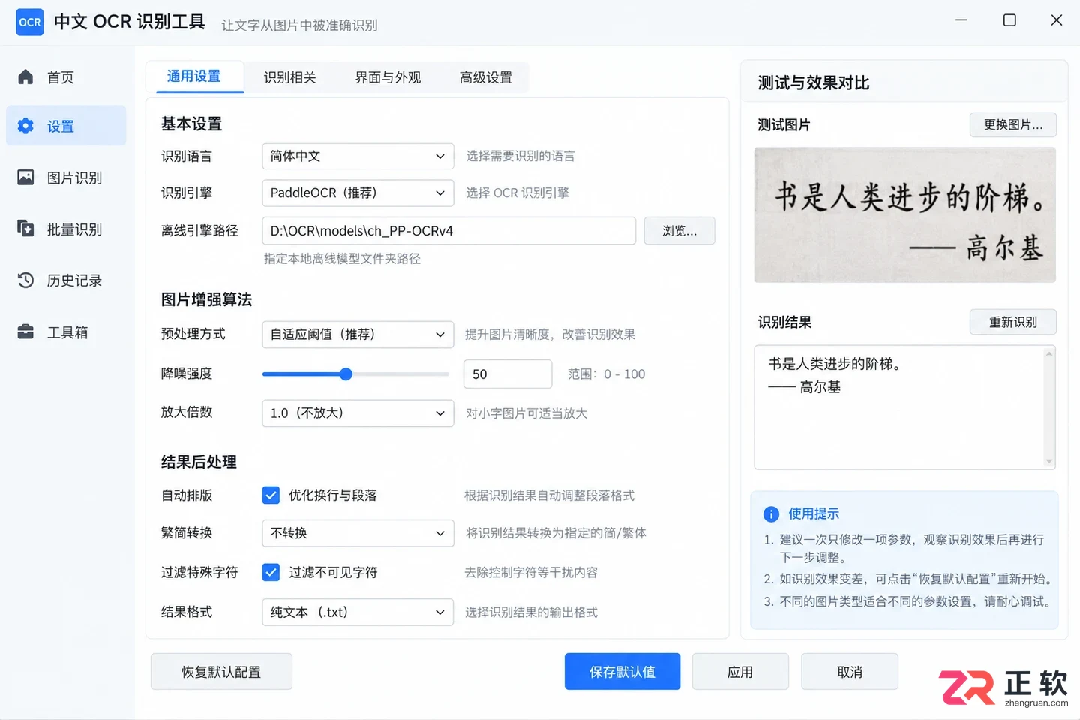Open 工具箱 toolbox icon

pos(25,331)
